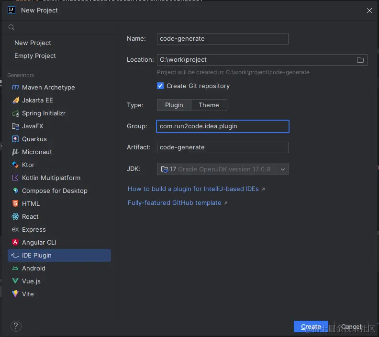The width and height of the screenshot is (379, 337).
Task: Select the Kotlin Multiplatform icon
Action: click(x=15, y=178)
